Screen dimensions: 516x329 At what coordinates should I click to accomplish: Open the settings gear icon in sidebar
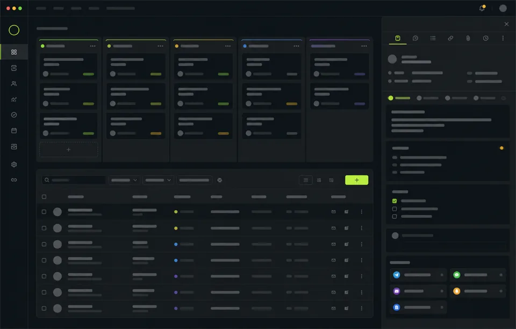pyautogui.click(x=14, y=164)
